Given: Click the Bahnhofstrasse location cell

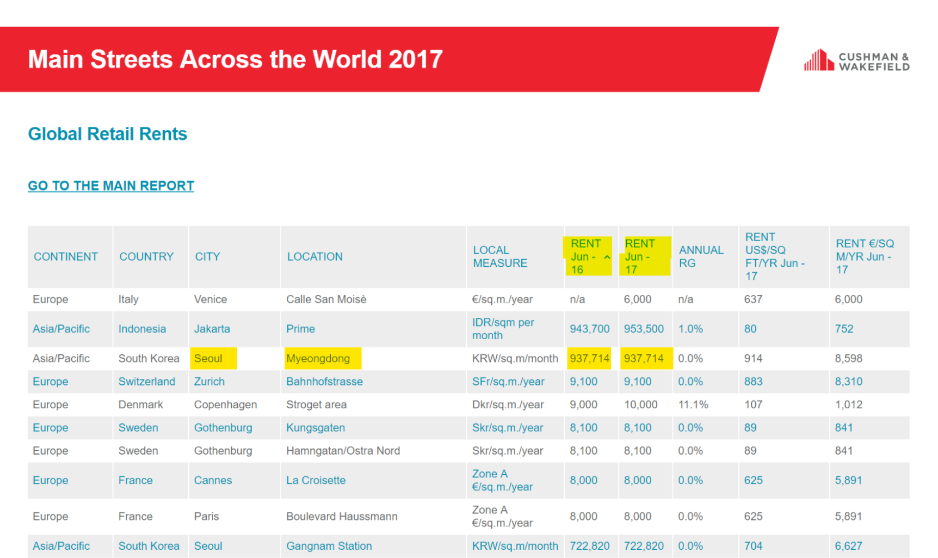Looking at the screenshot, I should coord(324,382).
